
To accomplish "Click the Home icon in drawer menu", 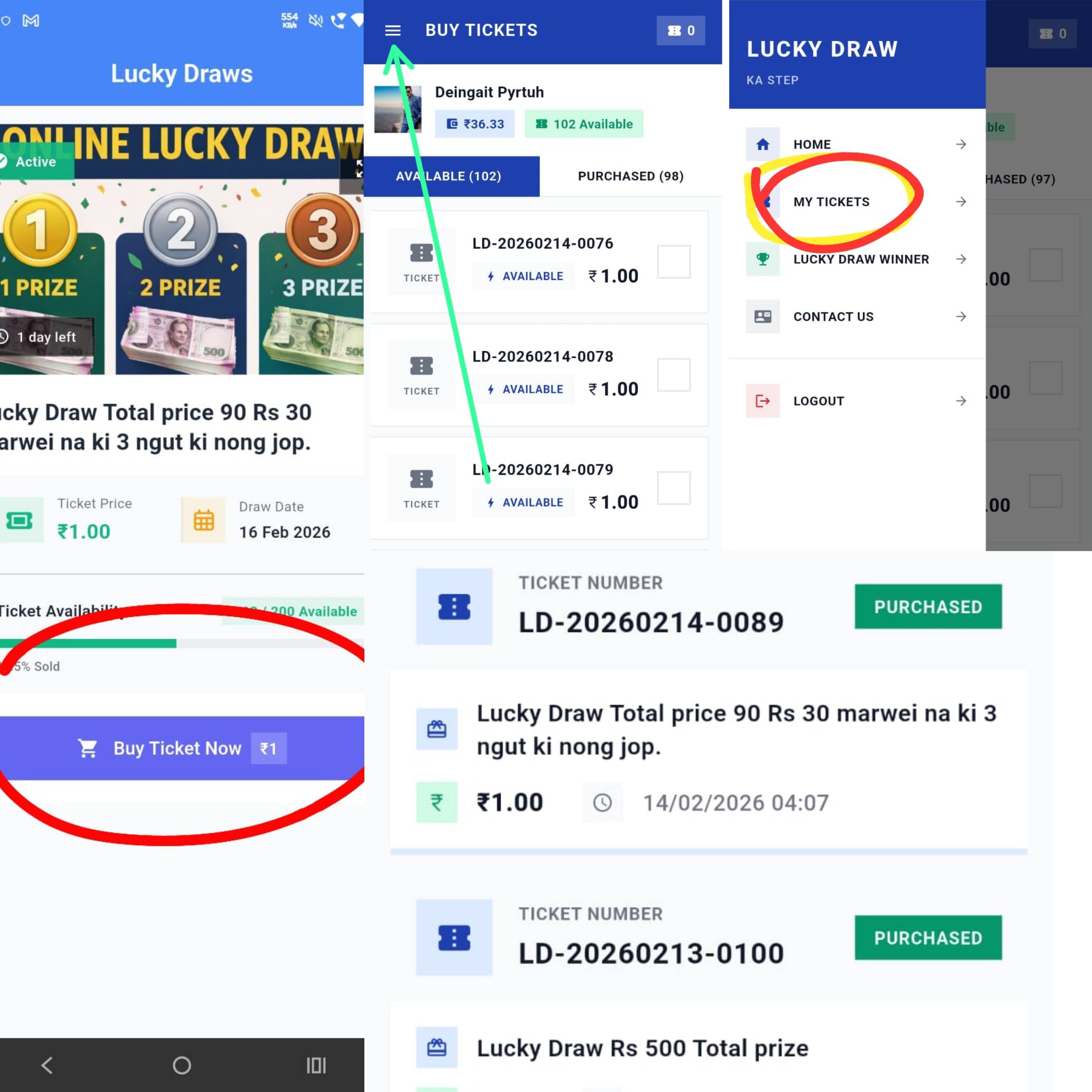I will click(763, 144).
